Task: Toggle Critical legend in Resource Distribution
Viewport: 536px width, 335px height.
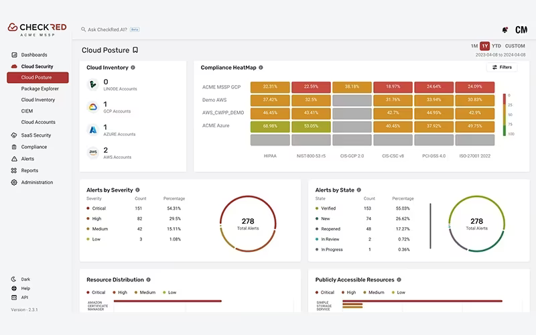Action: point(96,292)
